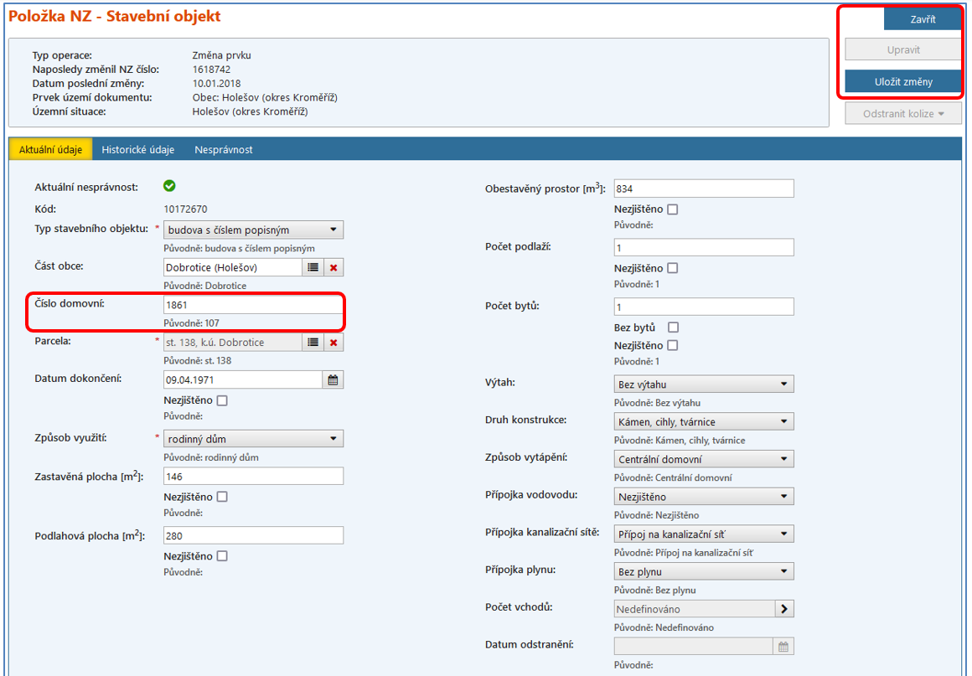Tick the Bez bytů checkbox

pos(672,328)
